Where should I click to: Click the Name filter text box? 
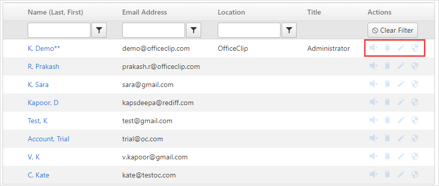pos(59,30)
